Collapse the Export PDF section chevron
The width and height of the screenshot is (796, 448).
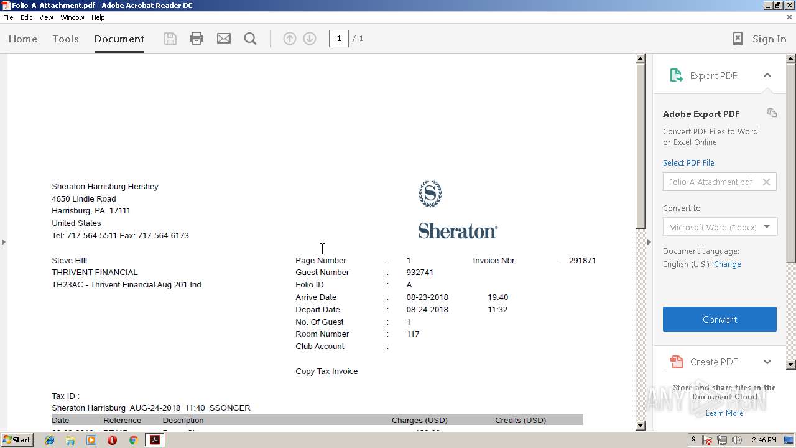(767, 75)
